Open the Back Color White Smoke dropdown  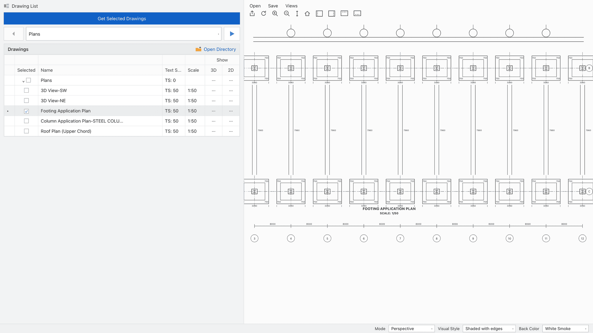coord(565,329)
